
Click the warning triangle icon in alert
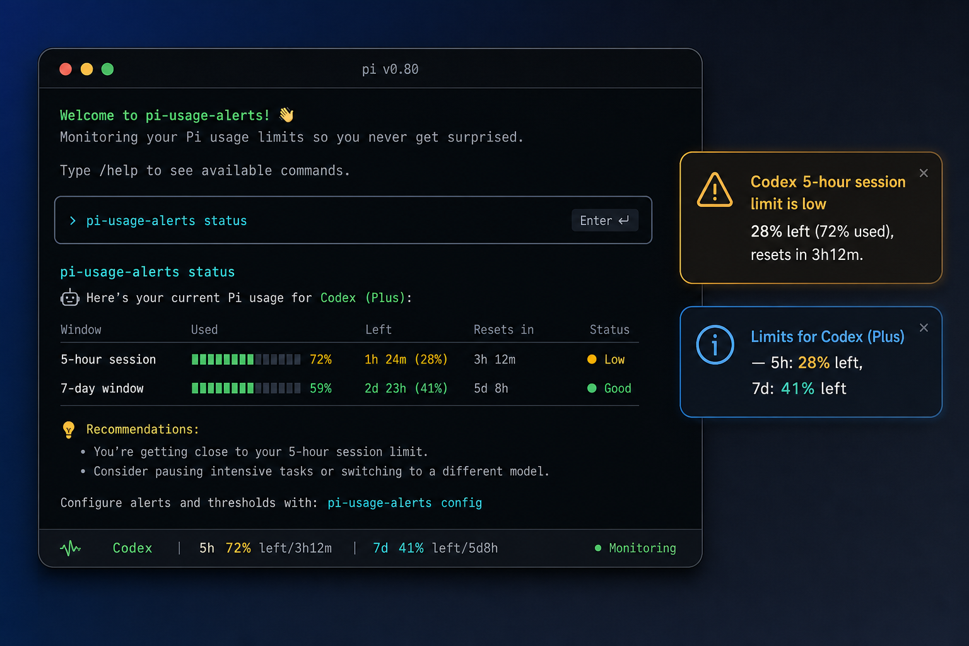pyautogui.click(x=715, y=190)
